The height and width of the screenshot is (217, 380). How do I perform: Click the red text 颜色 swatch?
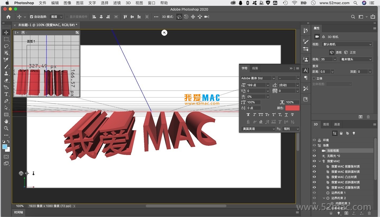pos(292,108)
